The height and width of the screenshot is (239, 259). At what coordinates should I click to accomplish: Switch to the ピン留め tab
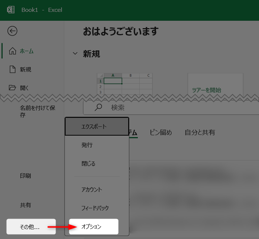[161, 132]
